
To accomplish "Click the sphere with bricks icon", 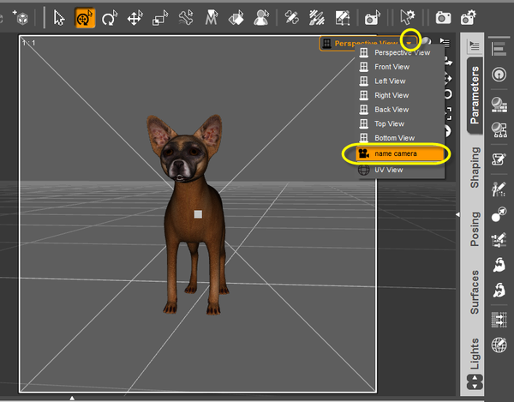I will [x=499, y=105].
